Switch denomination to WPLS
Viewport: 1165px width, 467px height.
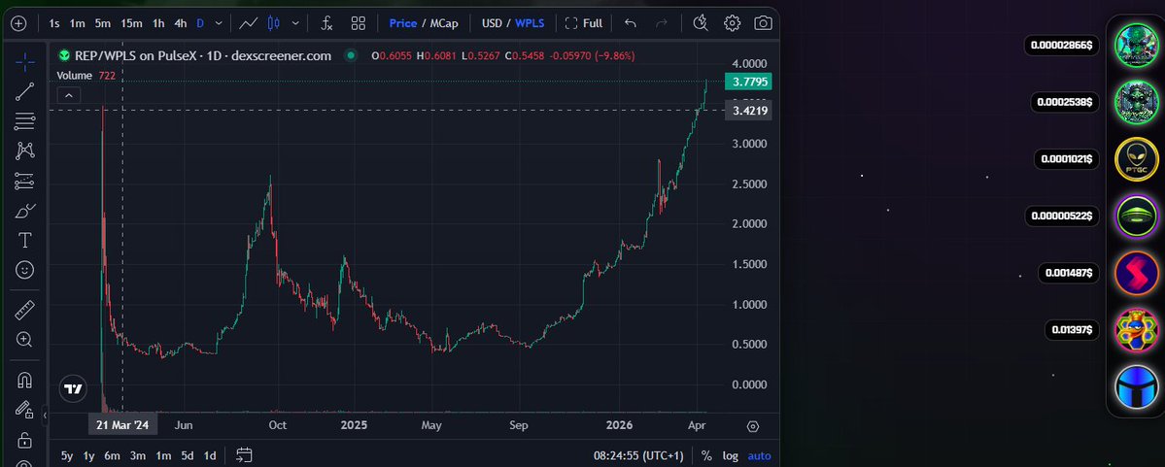tap(530, 23)
